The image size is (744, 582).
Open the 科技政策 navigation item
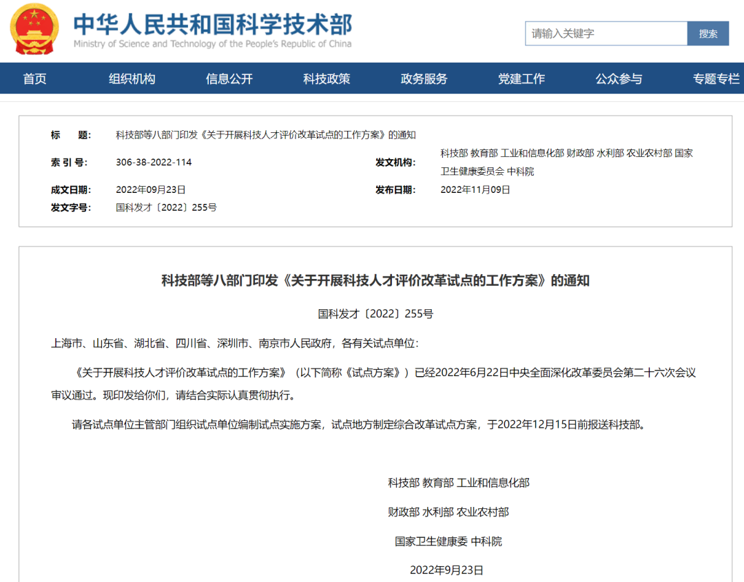click(327, 79)
